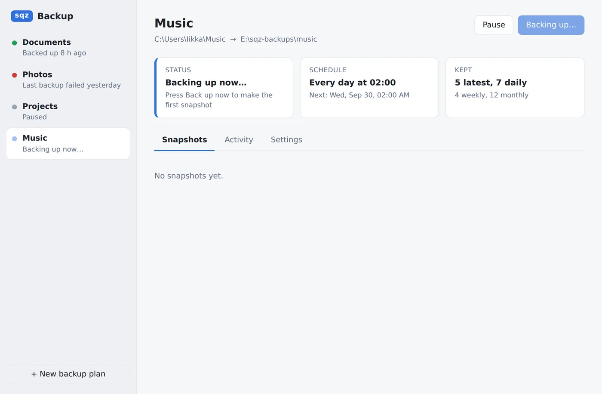
Task: Open the Settings tab
Action: (x=286, y=140)
